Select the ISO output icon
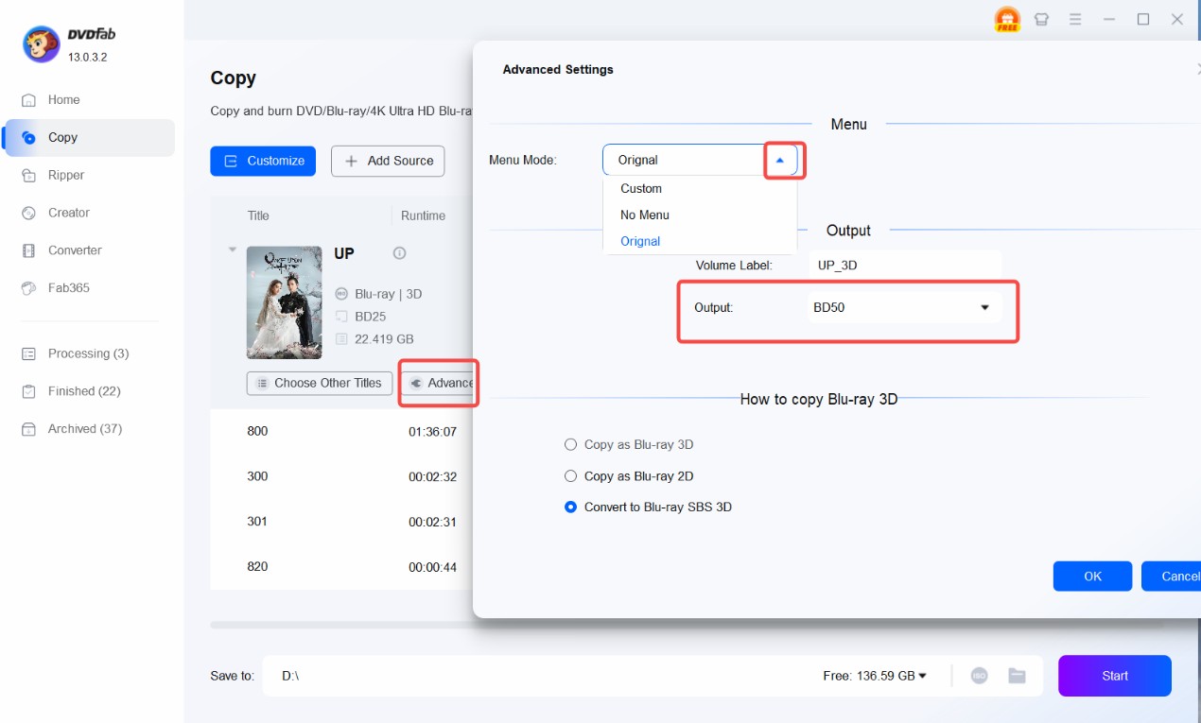The width and height of the screenshot is (1201, 723). click(x=980, y=676)
